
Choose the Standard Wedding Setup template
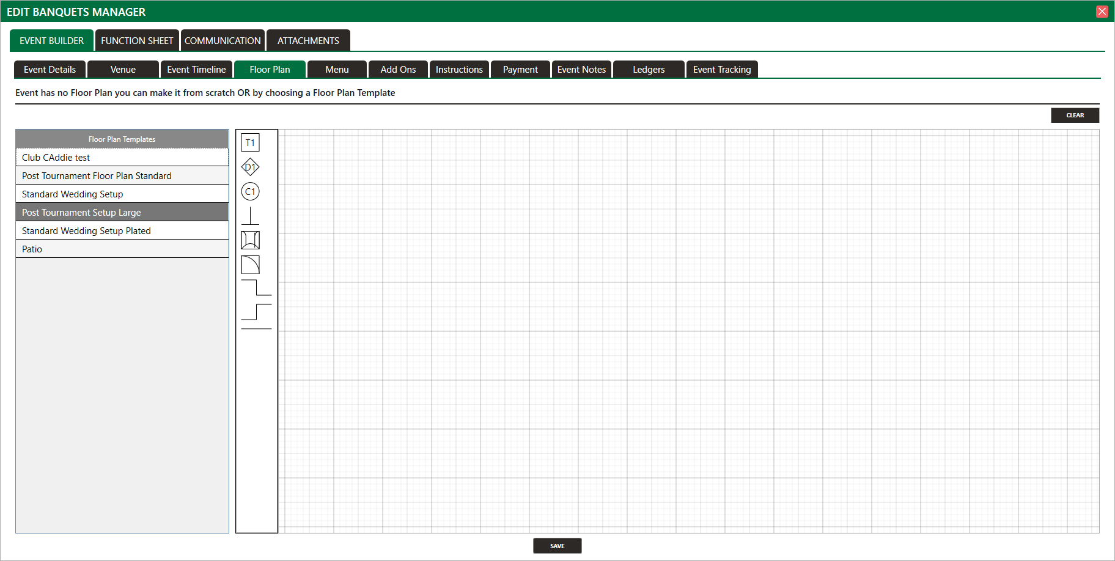point(73,194)
